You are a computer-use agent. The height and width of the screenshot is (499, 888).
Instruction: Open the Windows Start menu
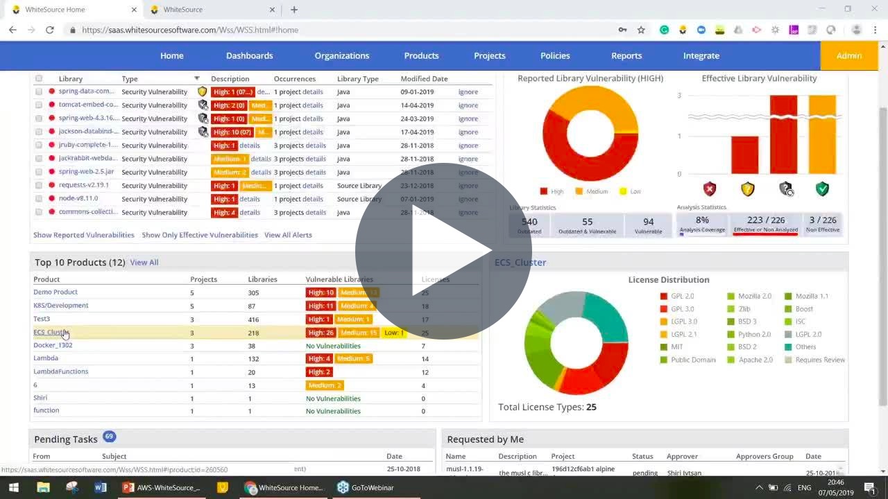pos(13,487)
